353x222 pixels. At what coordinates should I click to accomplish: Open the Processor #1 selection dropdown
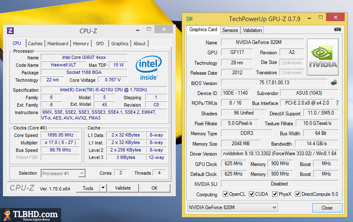pyautogui.click(x=63, y=173)
